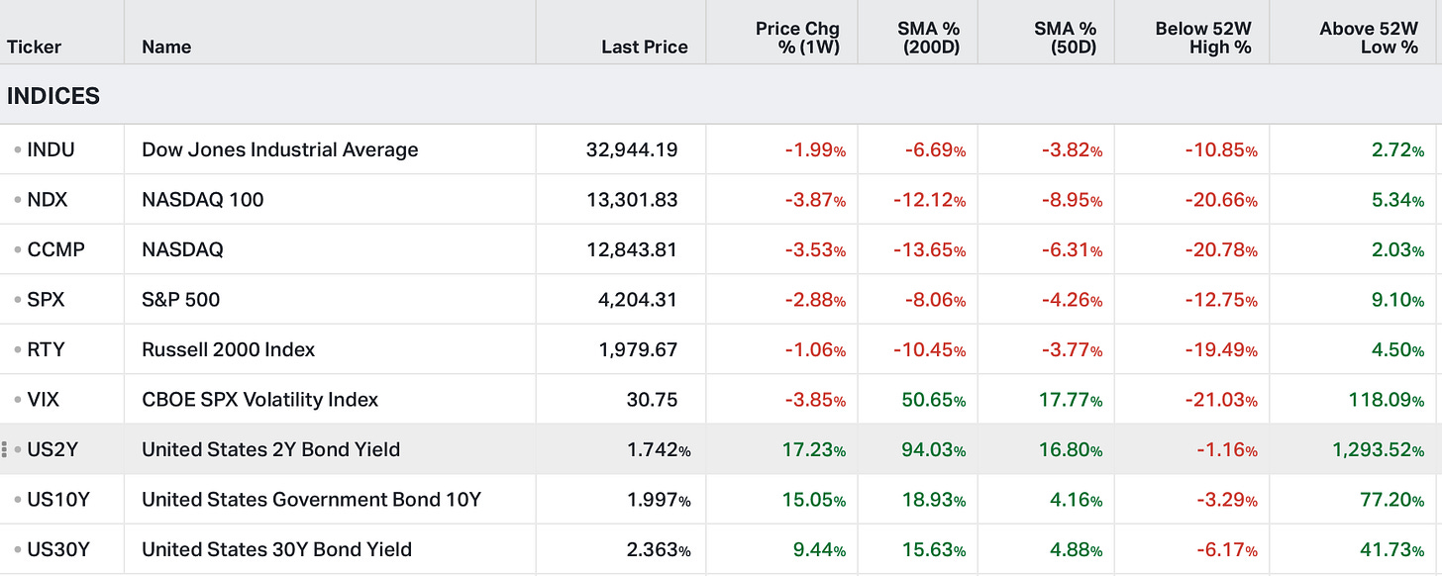Click the weekly change -3.87%

coord(815,200)
